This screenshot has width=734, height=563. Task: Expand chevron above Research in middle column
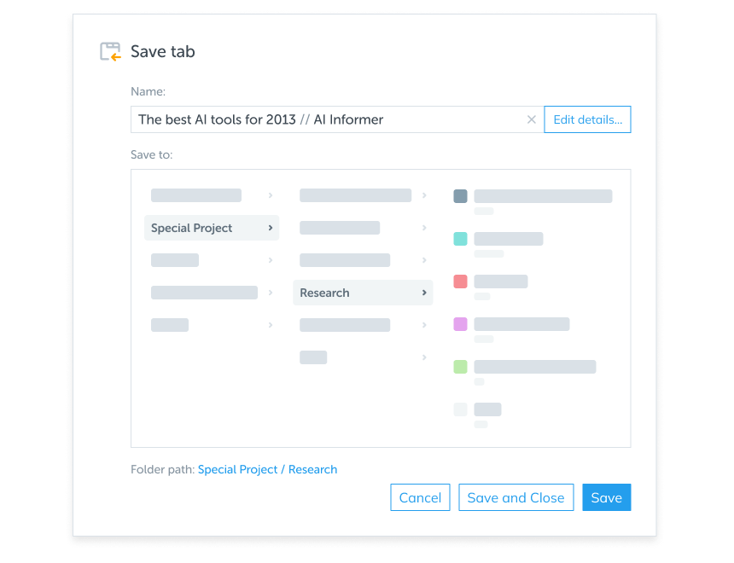(x=424, y=260)
